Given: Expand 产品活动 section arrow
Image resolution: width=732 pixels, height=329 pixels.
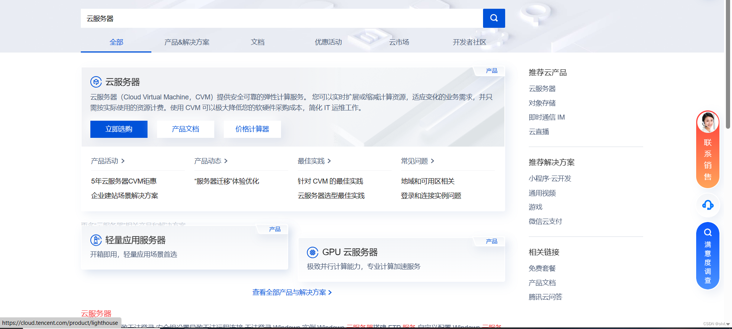Looking at the screenshot, I should click(x=123, y=161).
